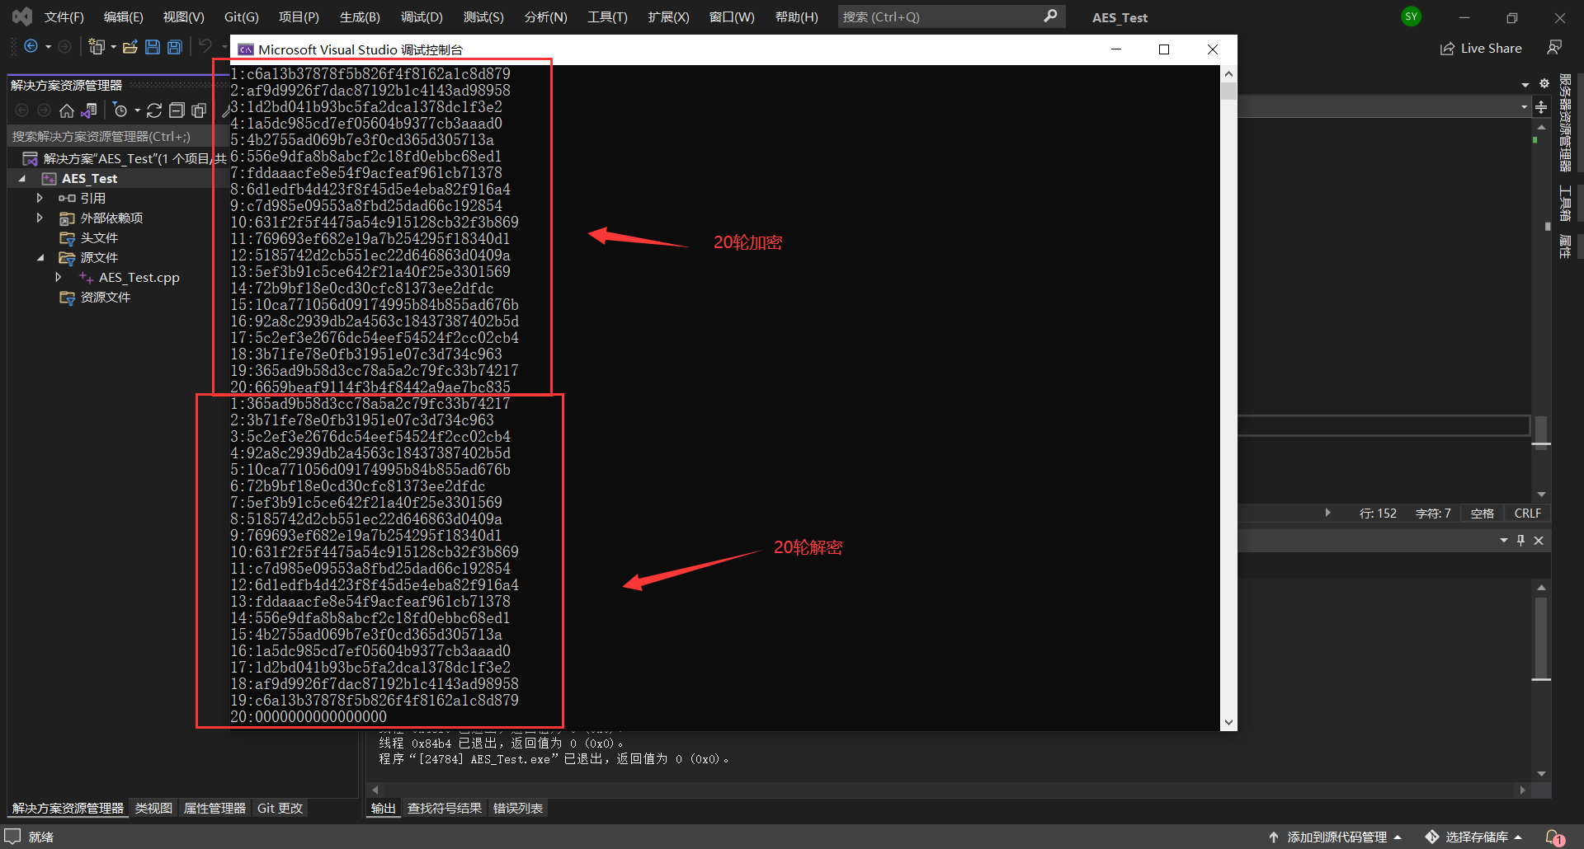The height and width of the screenshot is (849, 1584).
Task: Expand the 外部依赖项 node
Action: point(40,218)
